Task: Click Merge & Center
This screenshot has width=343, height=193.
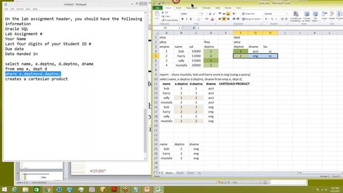Action: pyautogui.click(x=251, y=19)
